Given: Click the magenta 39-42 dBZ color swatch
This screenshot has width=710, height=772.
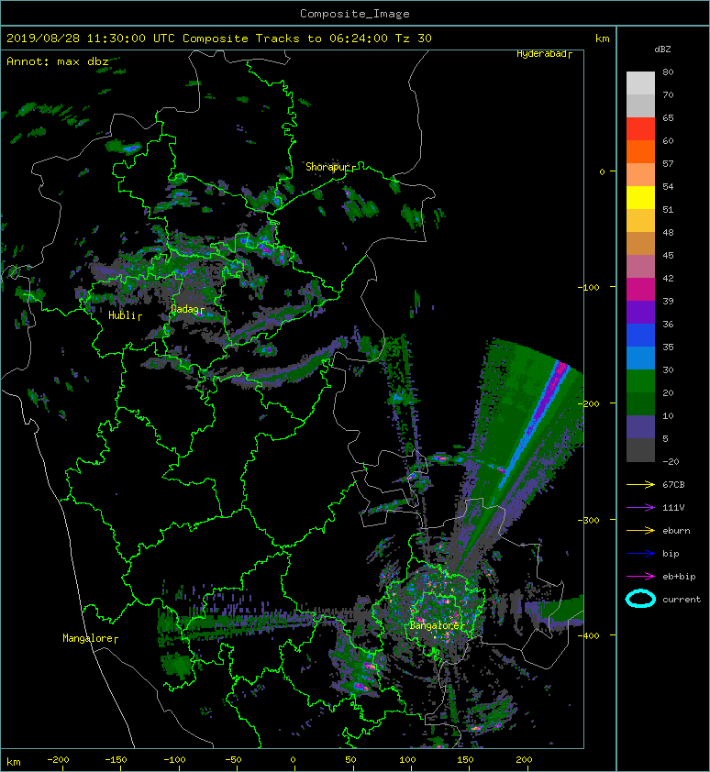Looking at the screenshot, I should coord(640,290).
